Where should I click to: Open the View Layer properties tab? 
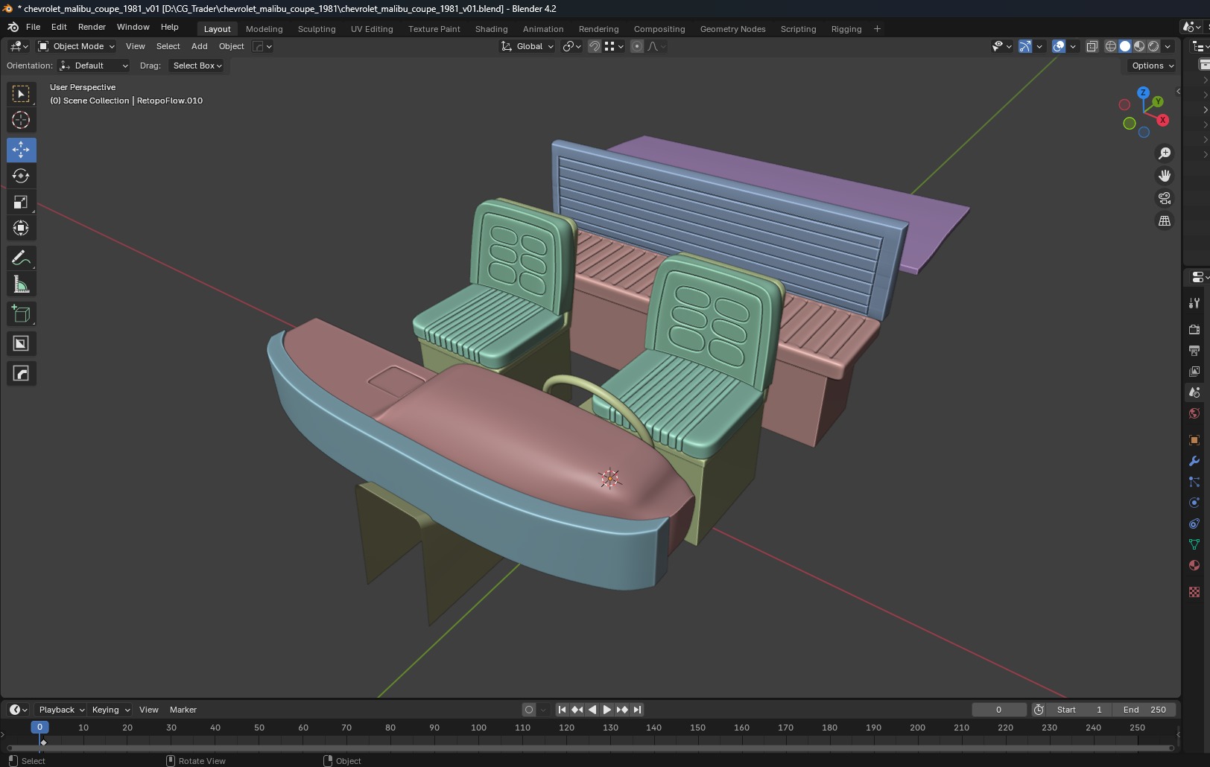(1194, 371)
